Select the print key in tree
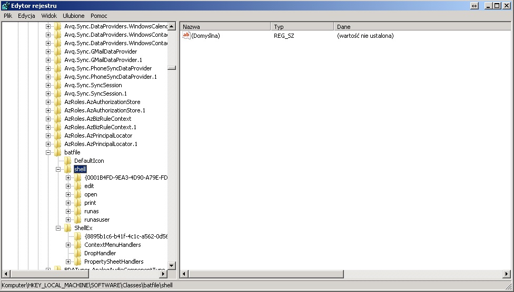This screenshot has height=292, width=514. point(90,203)
